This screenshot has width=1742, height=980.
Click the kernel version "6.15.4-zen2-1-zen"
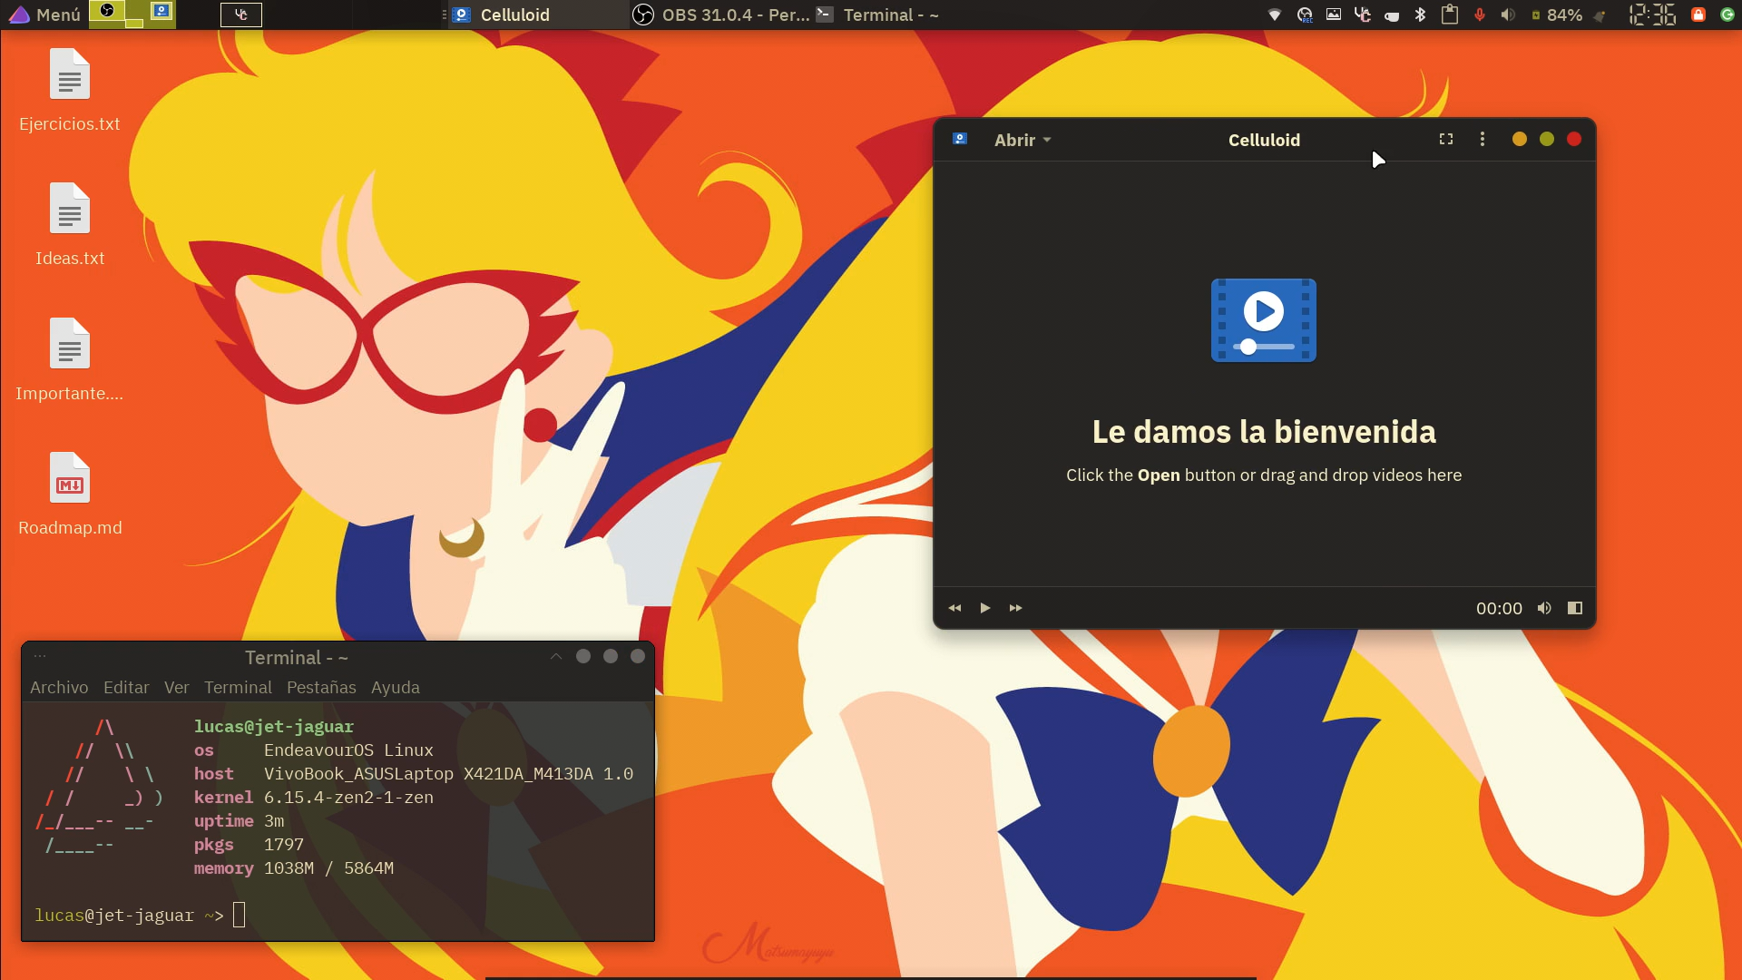click(x=348, y=797)
